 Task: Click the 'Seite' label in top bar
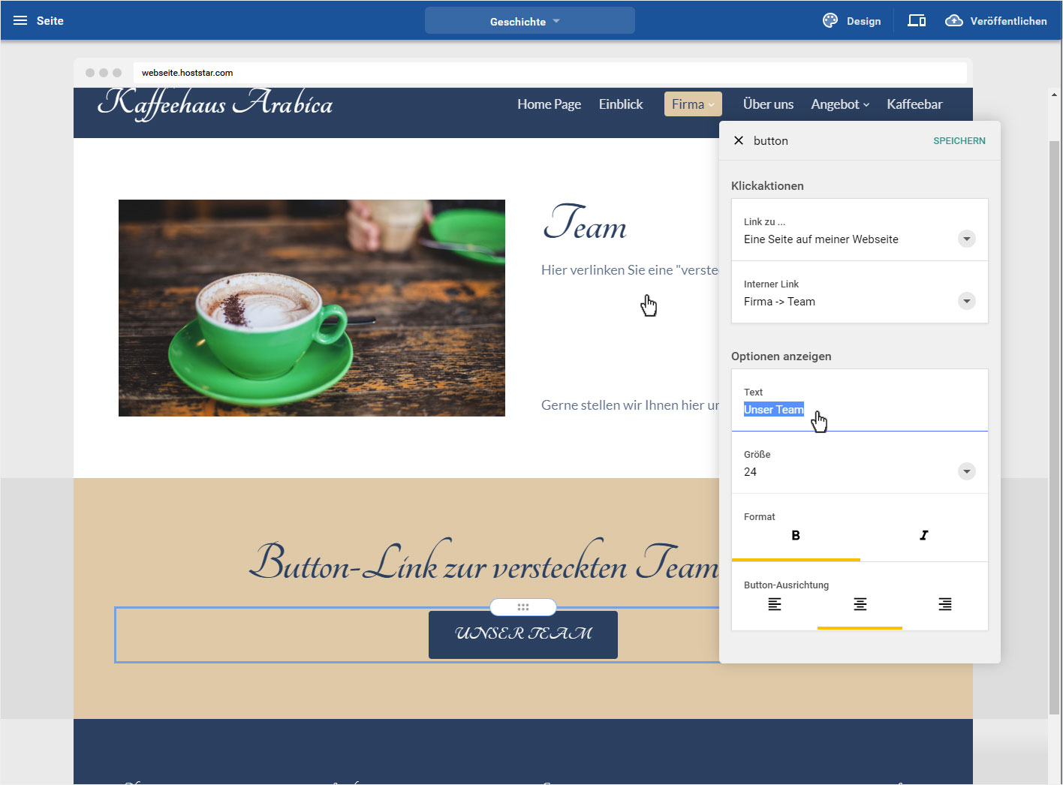(50, 21)
